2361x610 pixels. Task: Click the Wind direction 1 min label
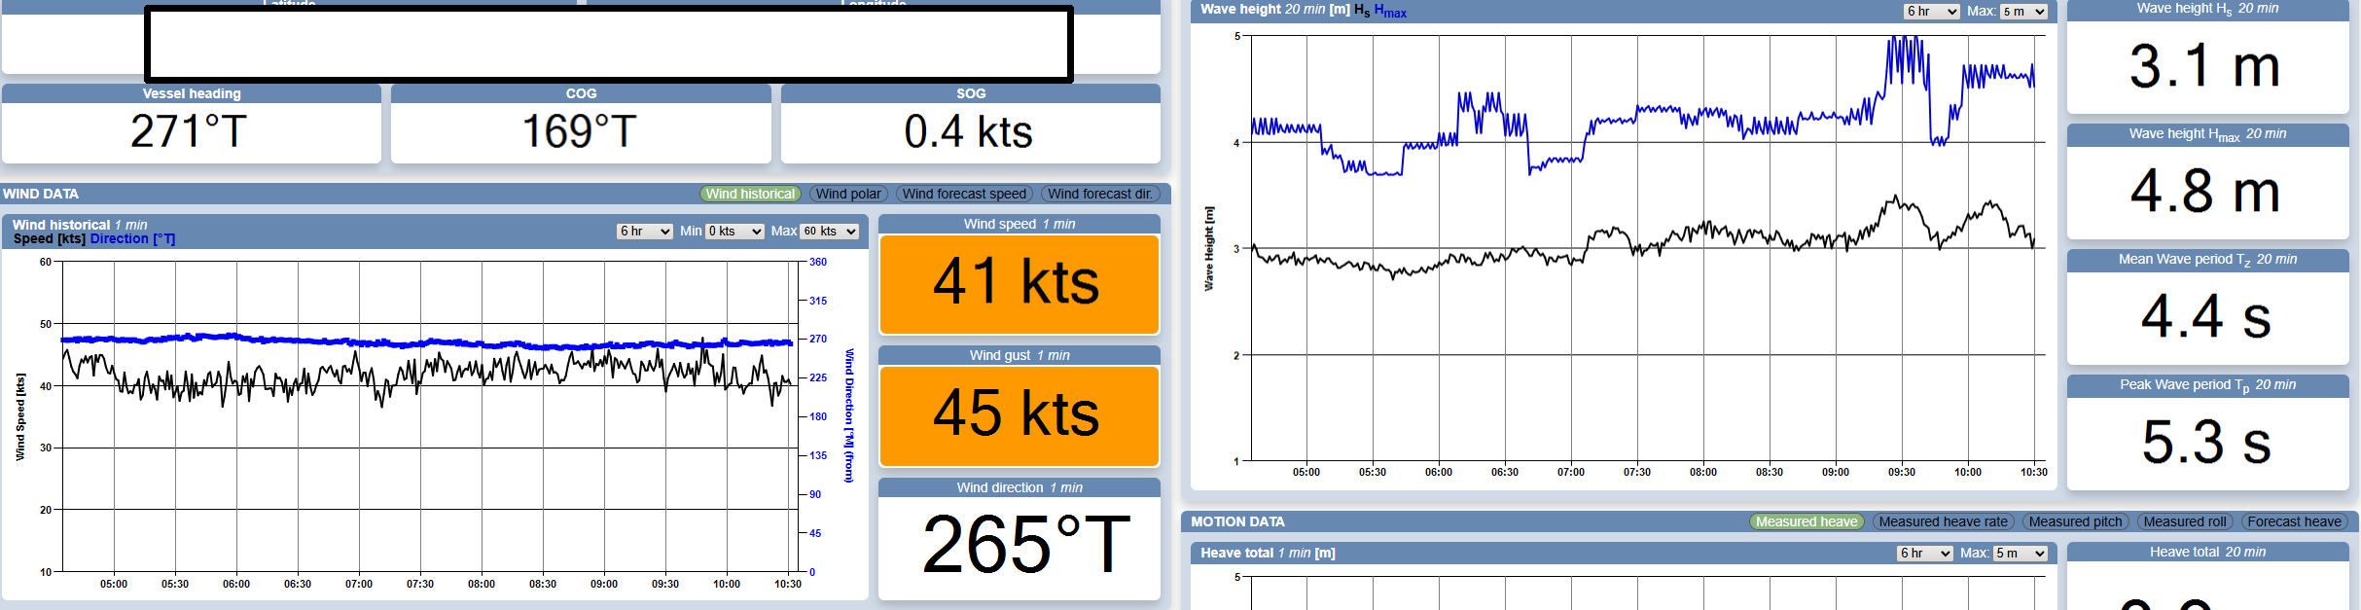(x=1020, y=487)
